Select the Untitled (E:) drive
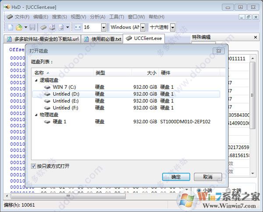The height and width of the screenshot is (212, 263). click(x=126, y=101)
